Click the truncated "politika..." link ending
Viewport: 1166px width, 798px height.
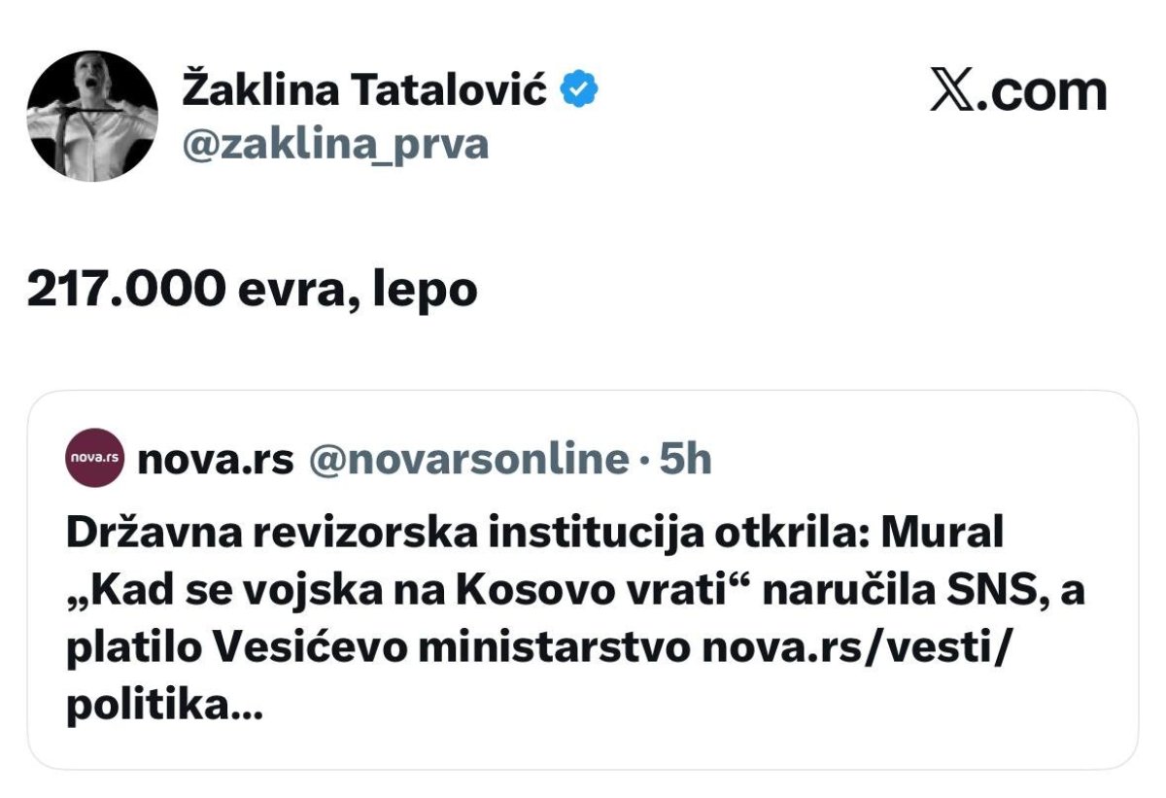(164, 708)
